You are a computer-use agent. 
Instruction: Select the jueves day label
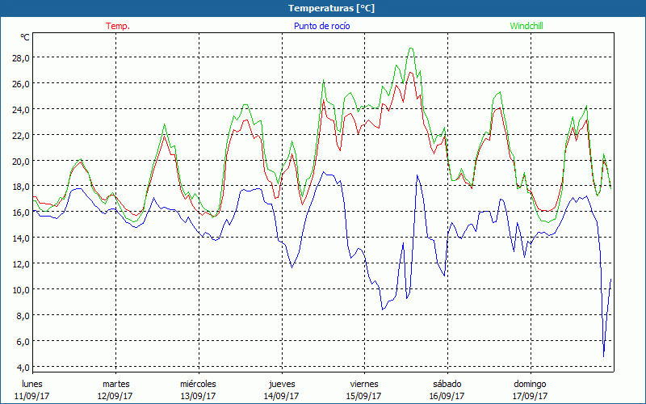click(x=281, y=384)
